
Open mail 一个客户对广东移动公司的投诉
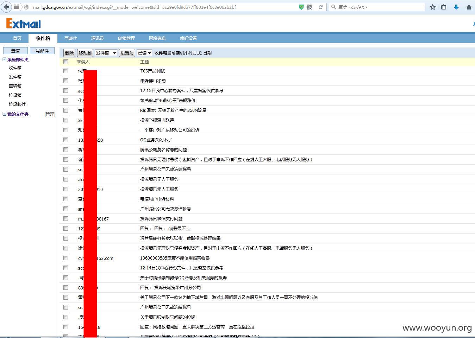pyautogui.click(x=170, y=130)
